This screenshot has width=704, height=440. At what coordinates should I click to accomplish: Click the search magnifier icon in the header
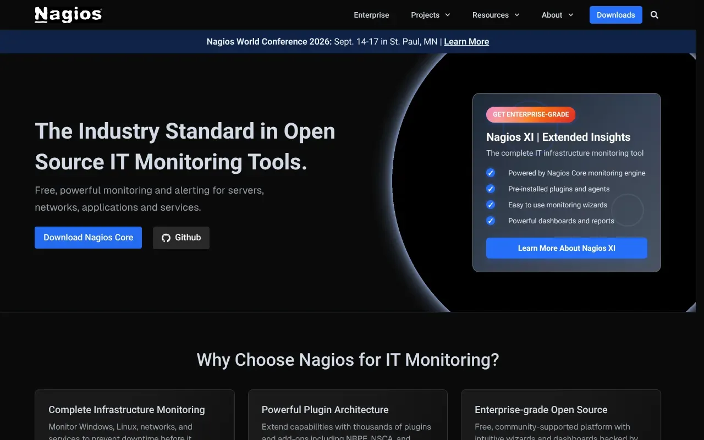(654, 15)
